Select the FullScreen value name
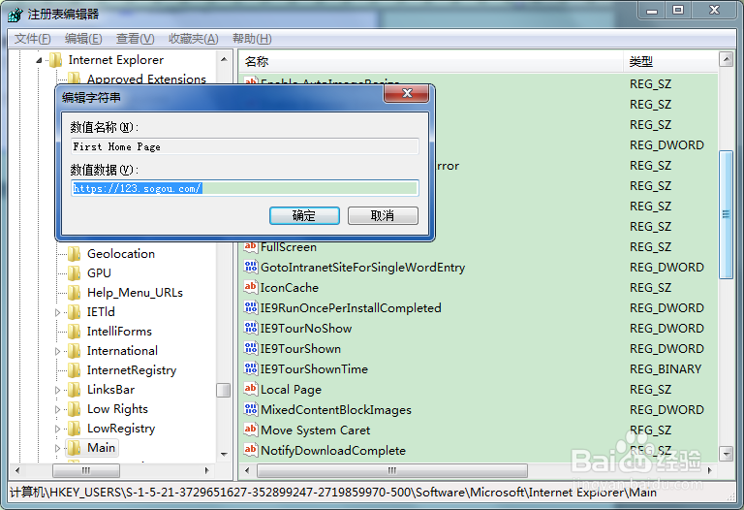 pyautogui.click(x=289, y=247)
